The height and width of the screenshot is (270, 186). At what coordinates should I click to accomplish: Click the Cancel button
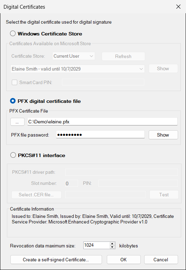pyautogui.click(x=161, y=260)
